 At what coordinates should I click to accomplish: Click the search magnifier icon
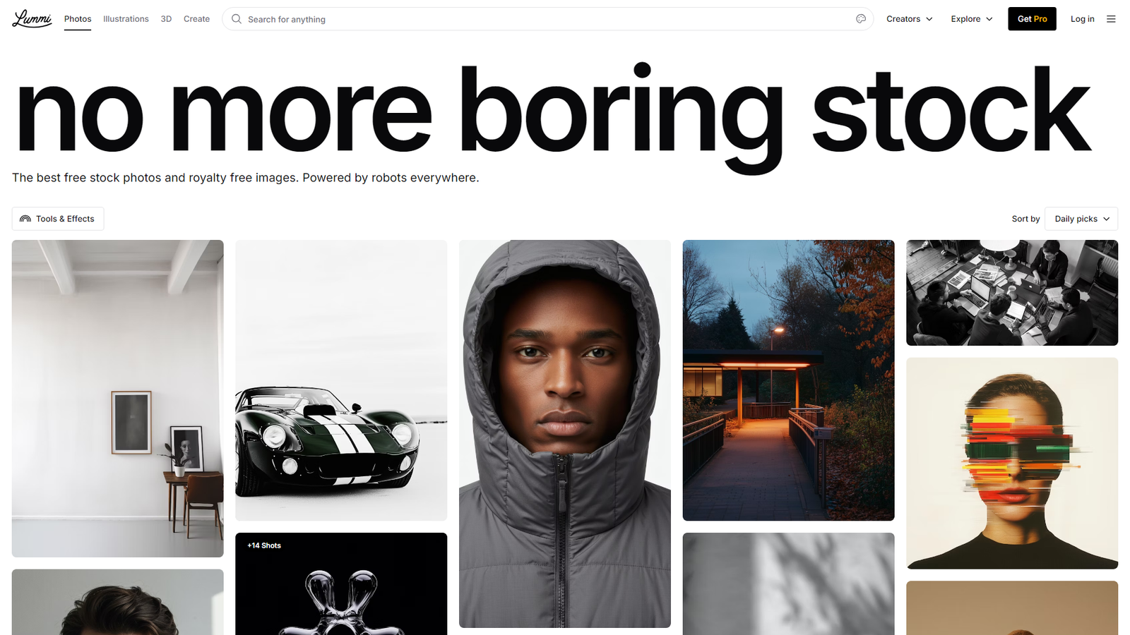pyautogui.click(x=237, y=19)
